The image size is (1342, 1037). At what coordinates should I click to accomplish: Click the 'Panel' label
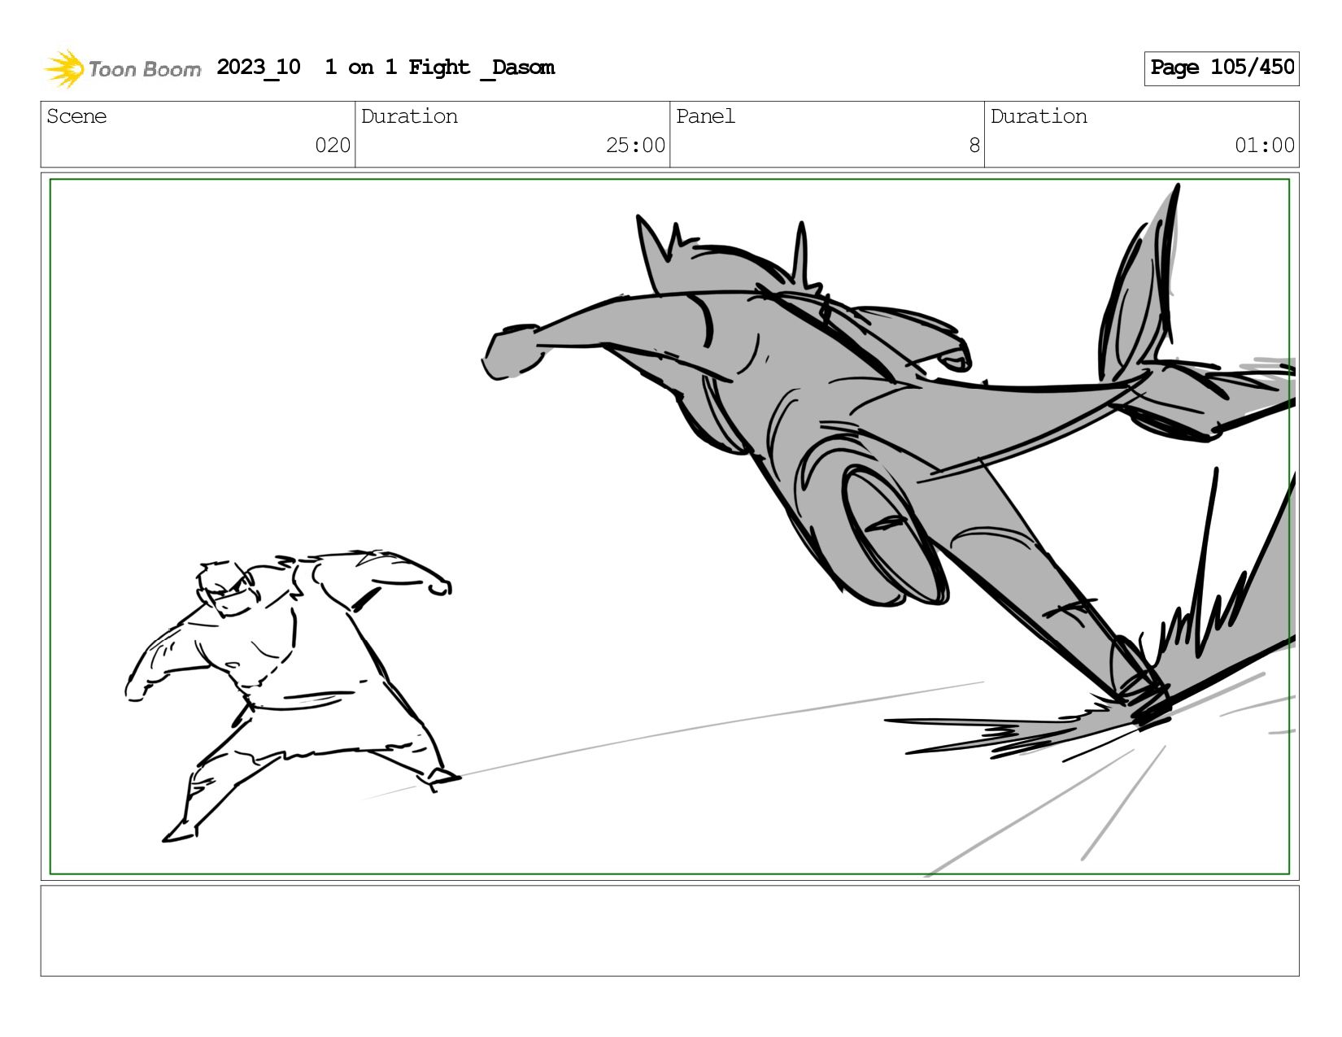705,116
